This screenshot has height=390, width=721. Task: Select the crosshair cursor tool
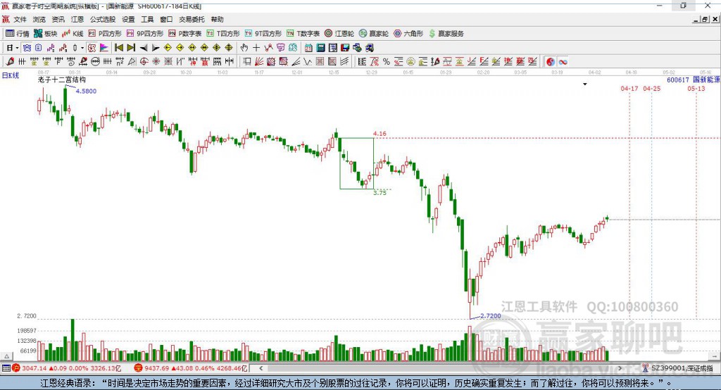[x=256, y=48]
